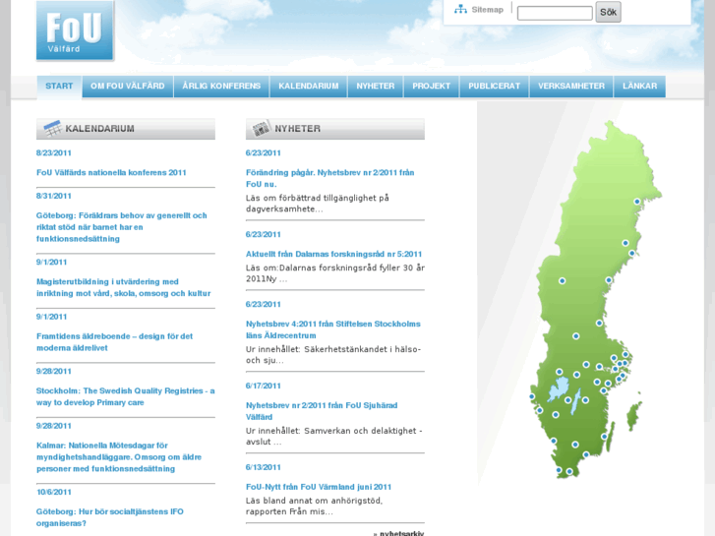Open Framtidens äldreboende link
The image size is (715, 536).
pos(114,341)
